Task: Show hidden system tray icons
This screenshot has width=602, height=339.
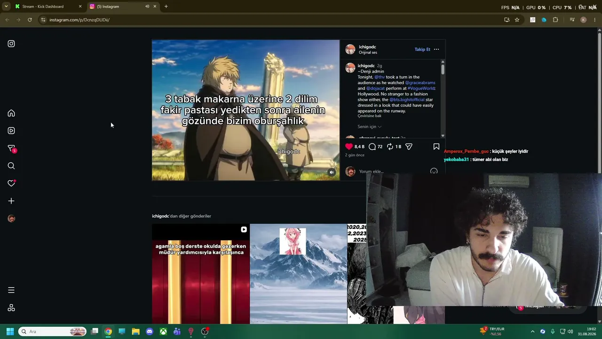Action: (x=532, y=331)
